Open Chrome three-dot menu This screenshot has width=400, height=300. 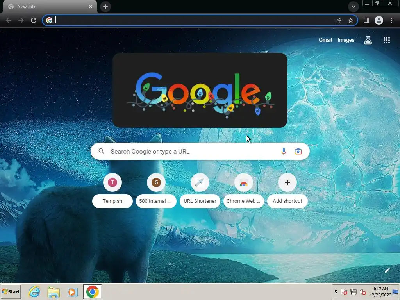(391, 20)
